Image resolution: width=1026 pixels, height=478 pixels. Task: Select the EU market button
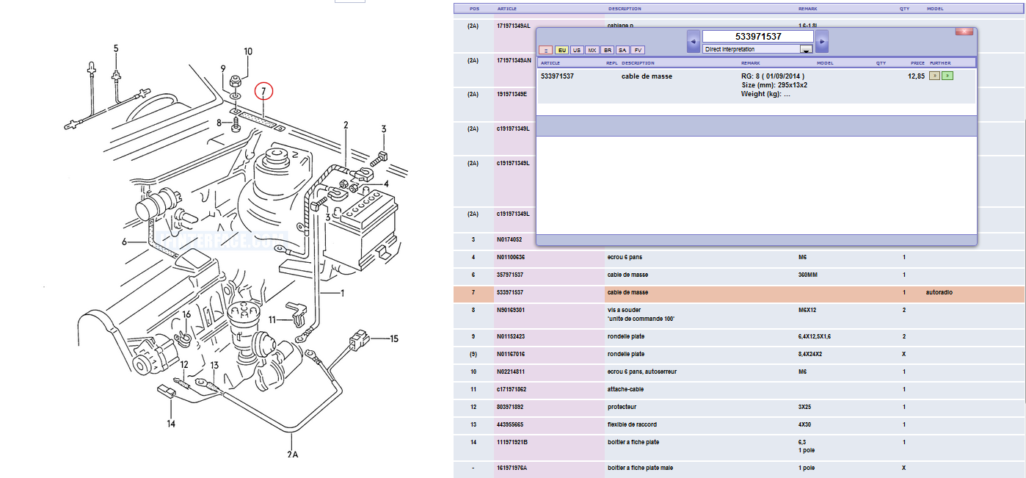pos(561,50)
